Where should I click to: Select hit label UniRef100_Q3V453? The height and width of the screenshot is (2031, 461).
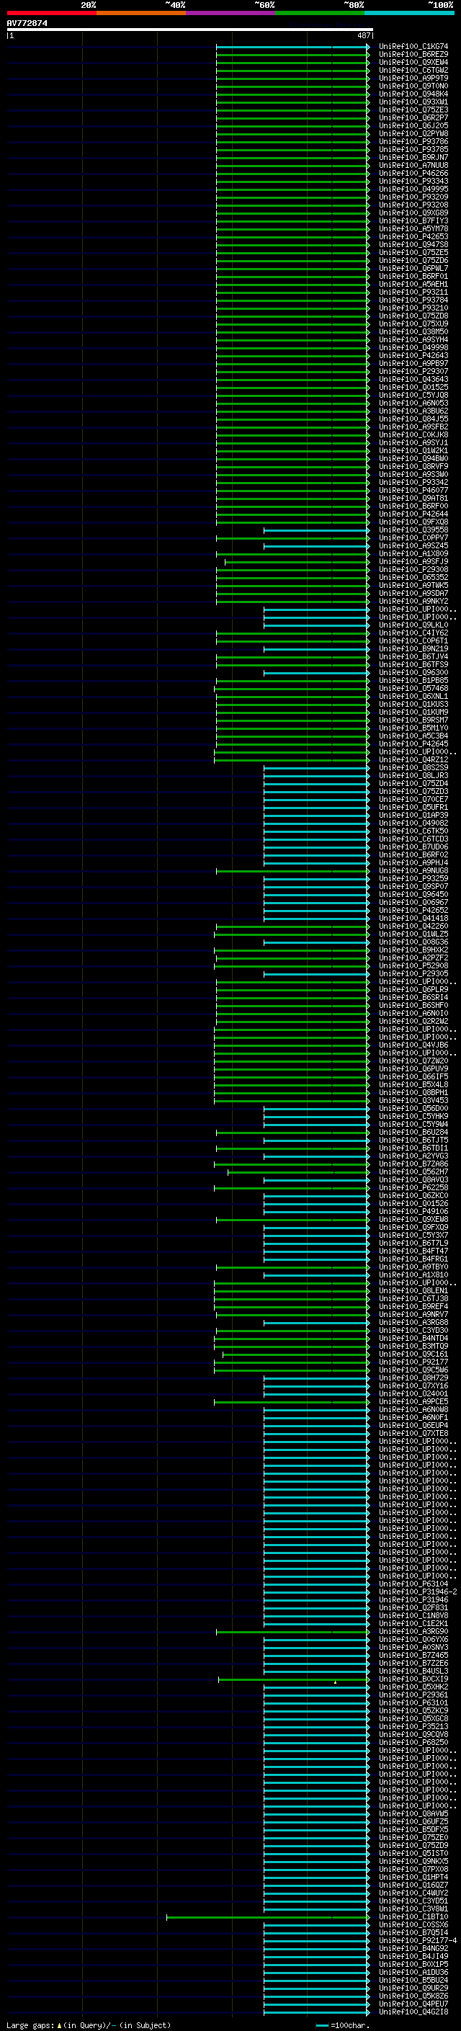[x=413, y=1101]
